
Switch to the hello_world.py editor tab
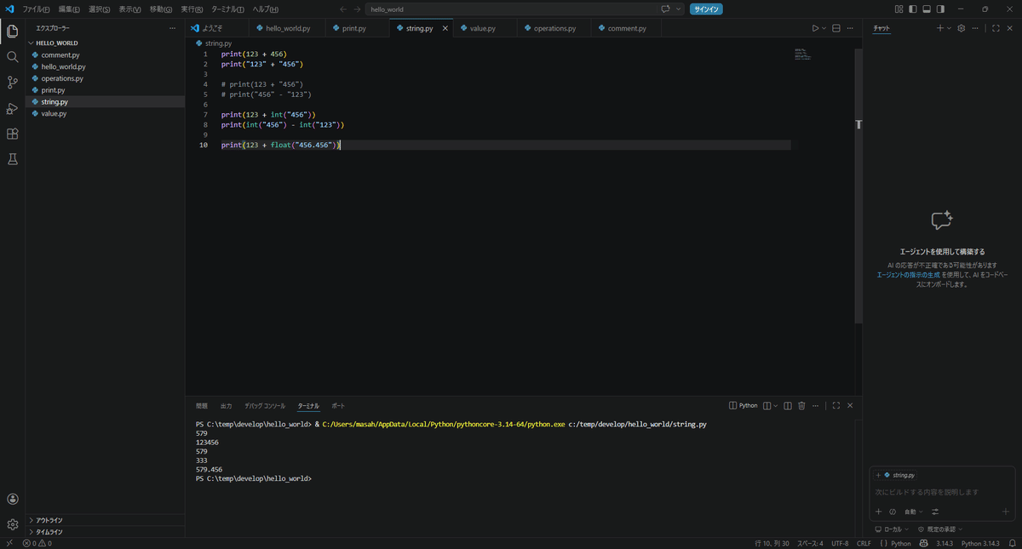288,28
